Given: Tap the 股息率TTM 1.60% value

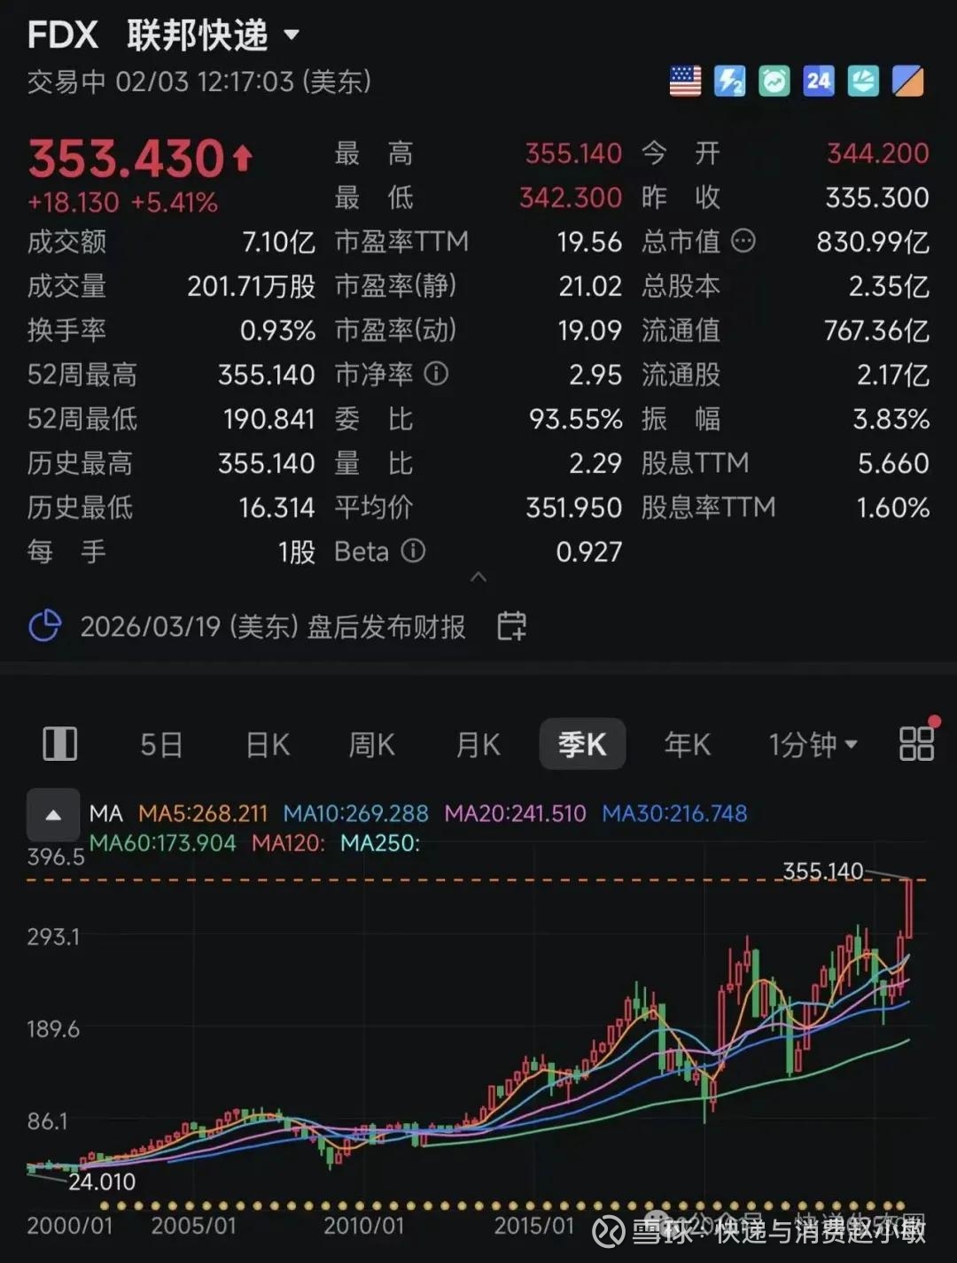Looking at the screenshot, I should tap(892, 507).
